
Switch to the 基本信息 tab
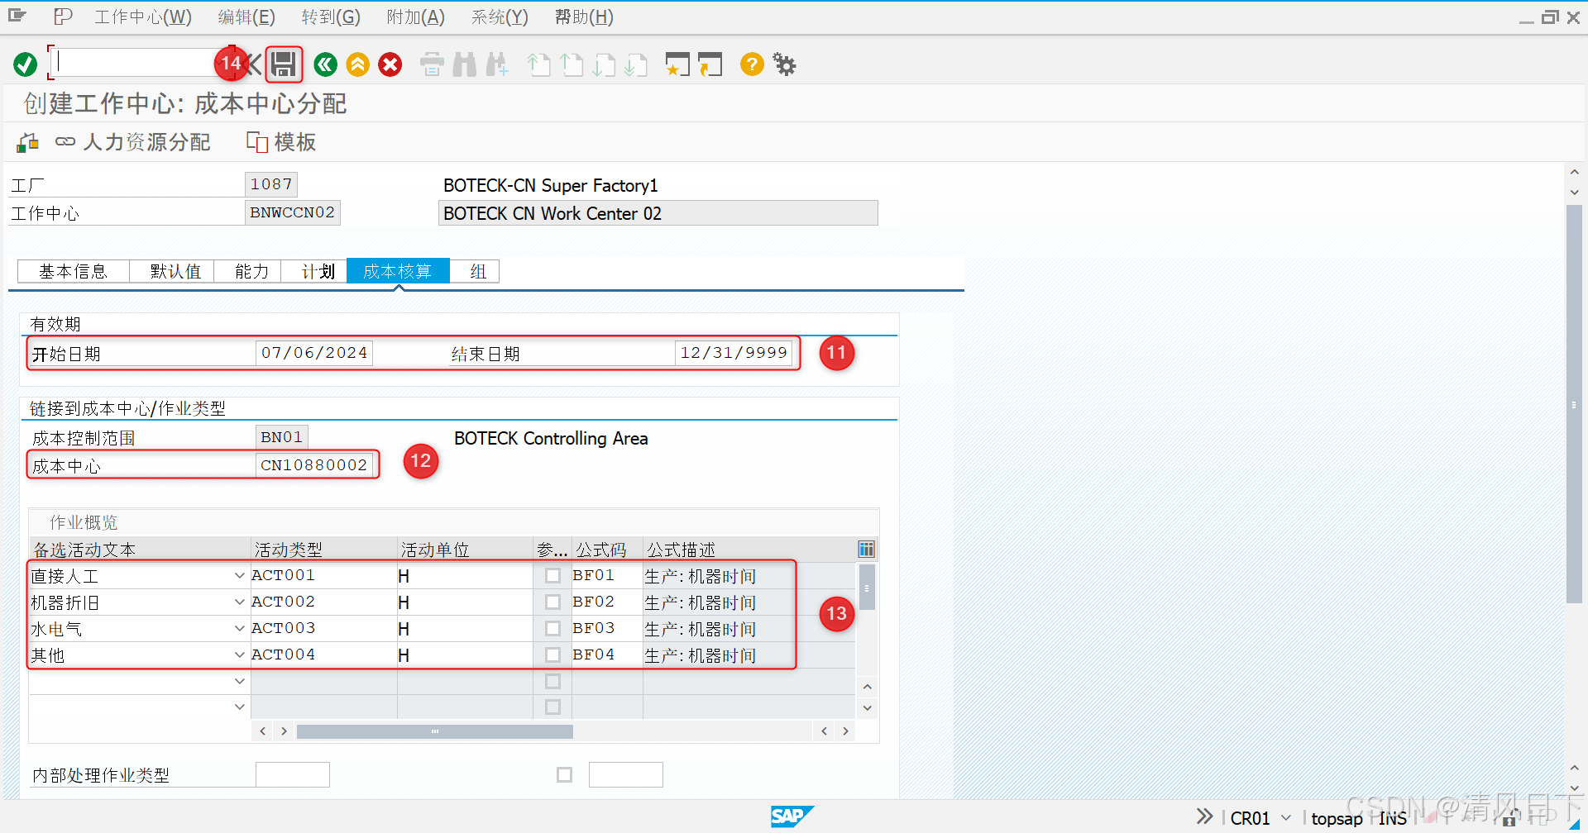coord(73,271)
